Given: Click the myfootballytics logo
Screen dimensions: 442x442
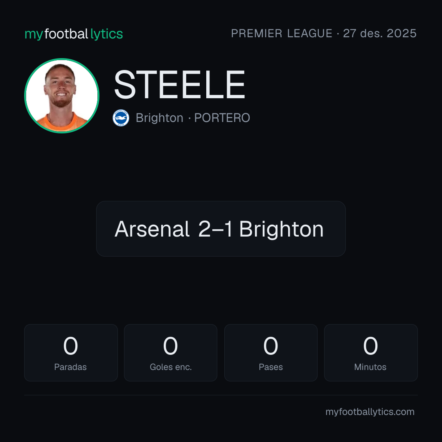Looking at the screenshot, I should (x=74, y=34).
